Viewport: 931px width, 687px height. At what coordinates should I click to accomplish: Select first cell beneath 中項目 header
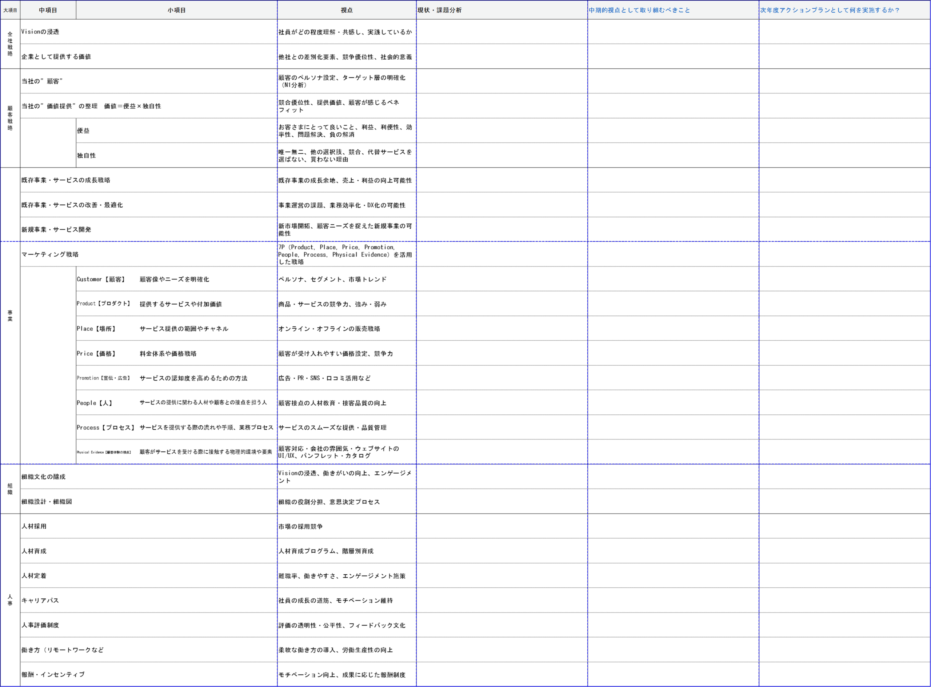[48, 32]
